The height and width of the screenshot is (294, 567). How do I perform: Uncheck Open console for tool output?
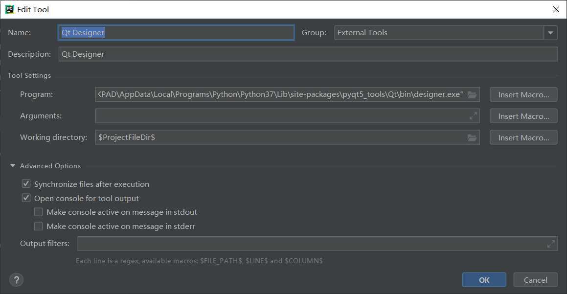coord(26,198)
